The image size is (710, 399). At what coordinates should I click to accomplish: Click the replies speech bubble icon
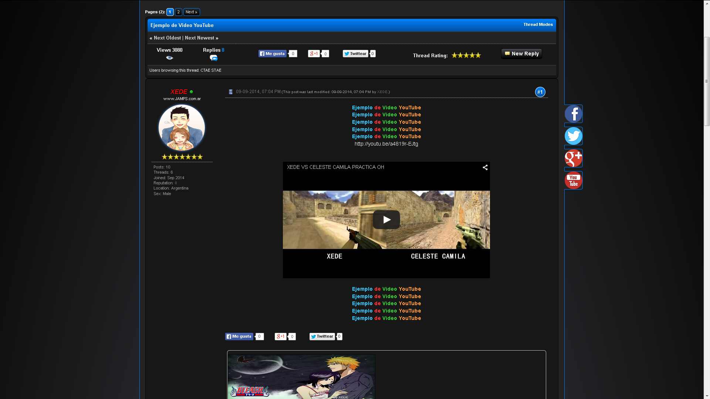(213, 58)
